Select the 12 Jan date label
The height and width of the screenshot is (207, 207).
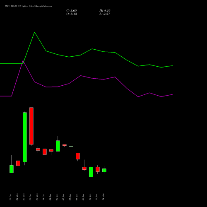pyautogui.click(x=90, y=197)
